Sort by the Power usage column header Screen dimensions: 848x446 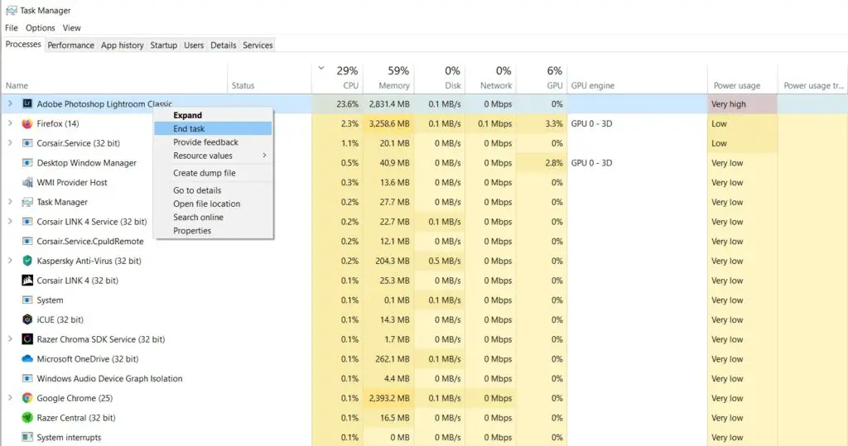click(x=742, y=78)
